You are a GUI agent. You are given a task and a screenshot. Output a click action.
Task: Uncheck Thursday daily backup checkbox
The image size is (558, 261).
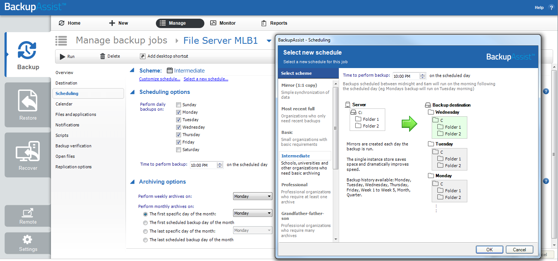coord(178,135)
